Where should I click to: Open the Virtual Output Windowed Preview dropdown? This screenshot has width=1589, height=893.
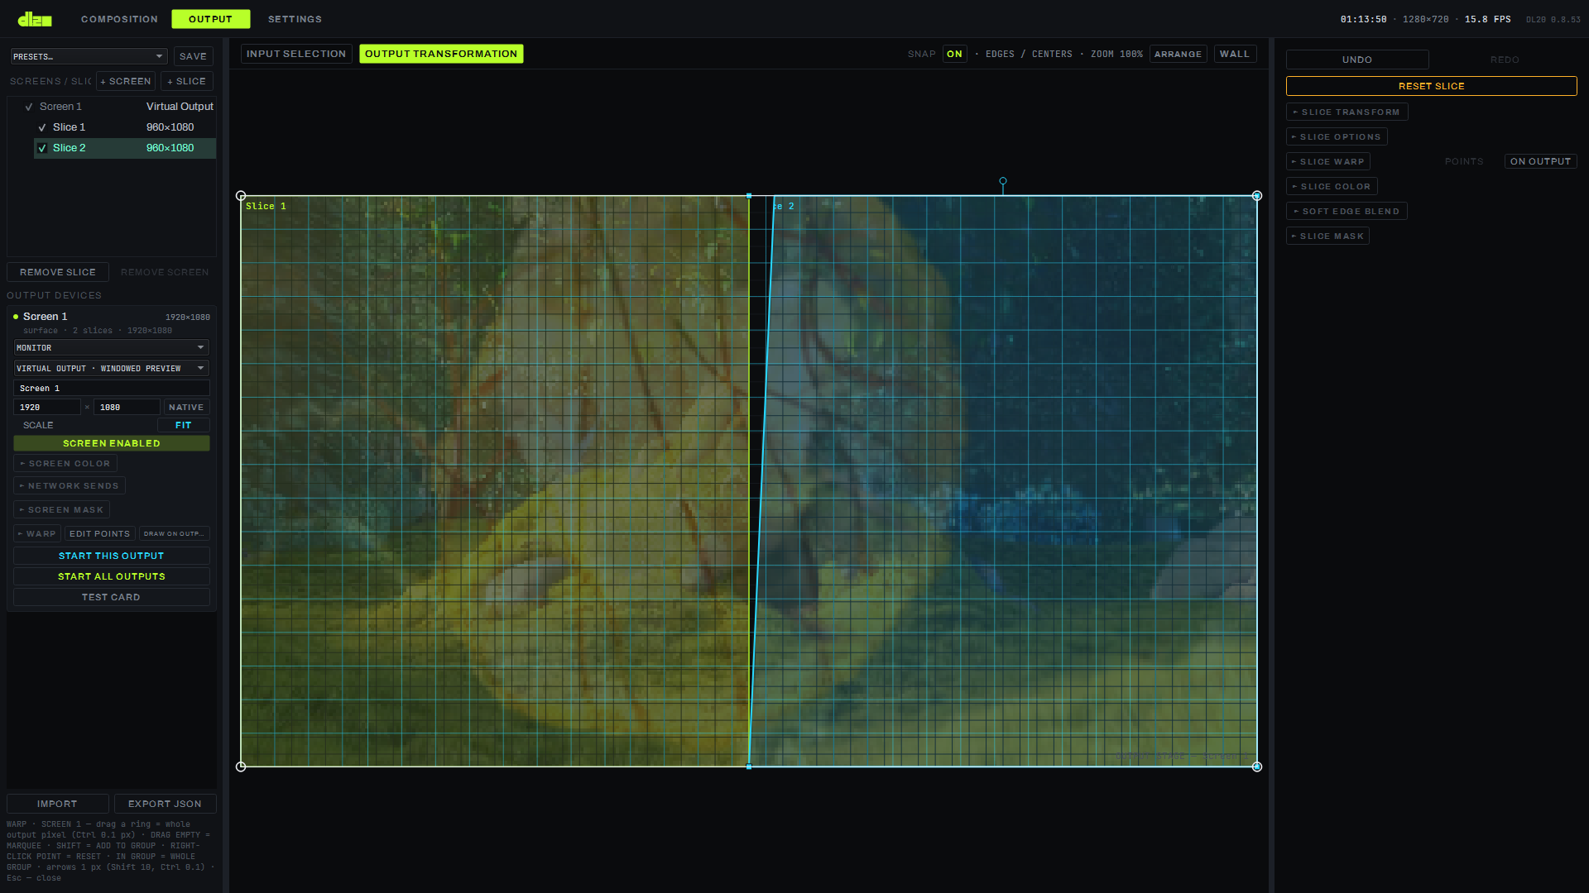point(112,368)
